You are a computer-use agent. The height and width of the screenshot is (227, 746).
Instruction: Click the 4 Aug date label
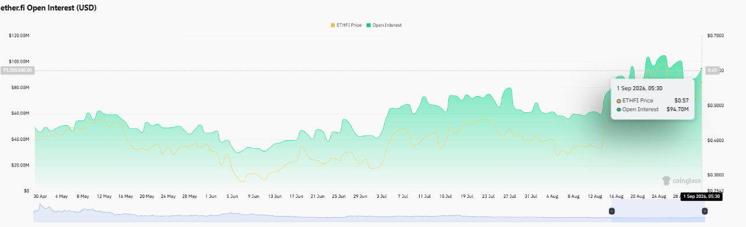click(552, 197)
